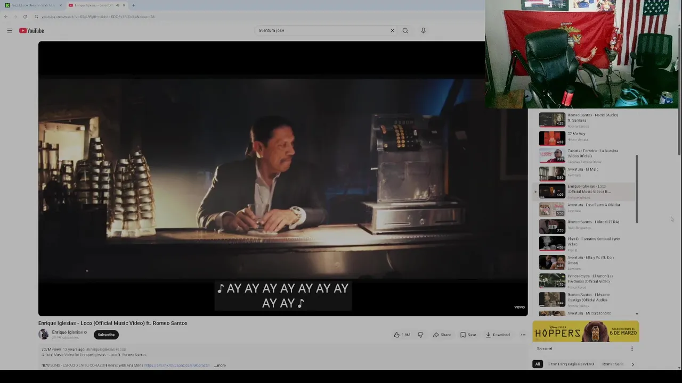Switch to the first Kick stream tab
The height and width of the screenshot is (383, 682).
[x=33, y=5]
